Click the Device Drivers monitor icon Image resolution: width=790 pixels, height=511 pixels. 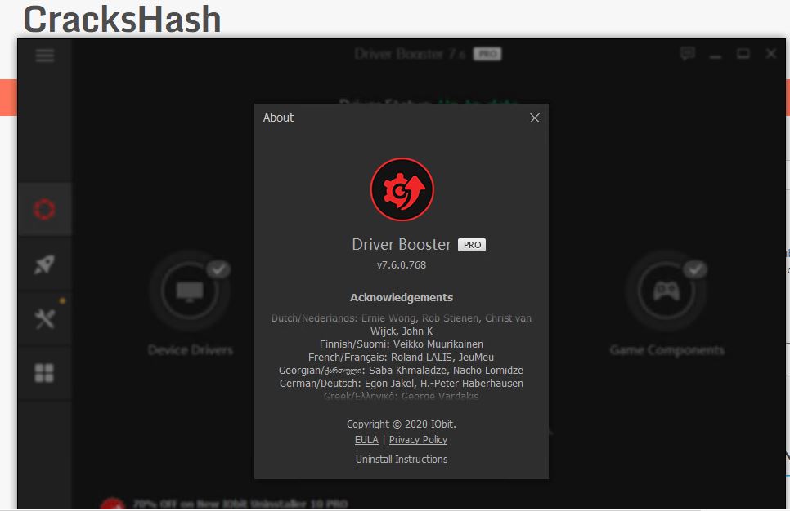pyautogui.click(x=190, y=291)
